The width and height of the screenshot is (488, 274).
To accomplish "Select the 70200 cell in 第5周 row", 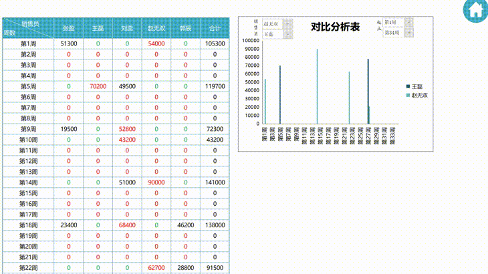I will coord(98,86).
